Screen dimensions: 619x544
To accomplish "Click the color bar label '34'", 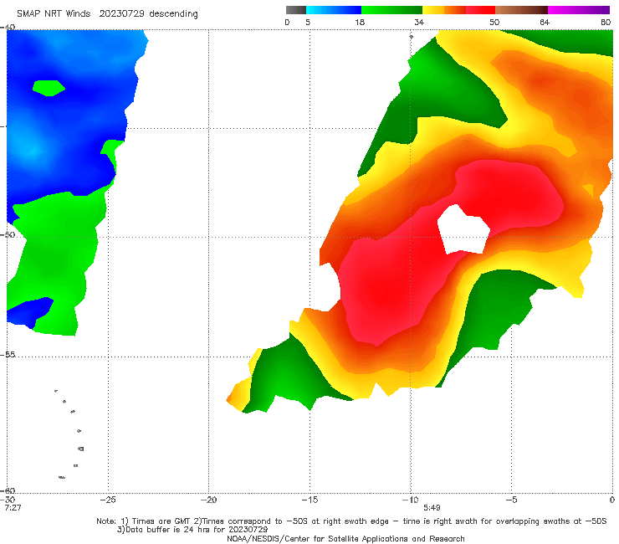I will [419, 22].
